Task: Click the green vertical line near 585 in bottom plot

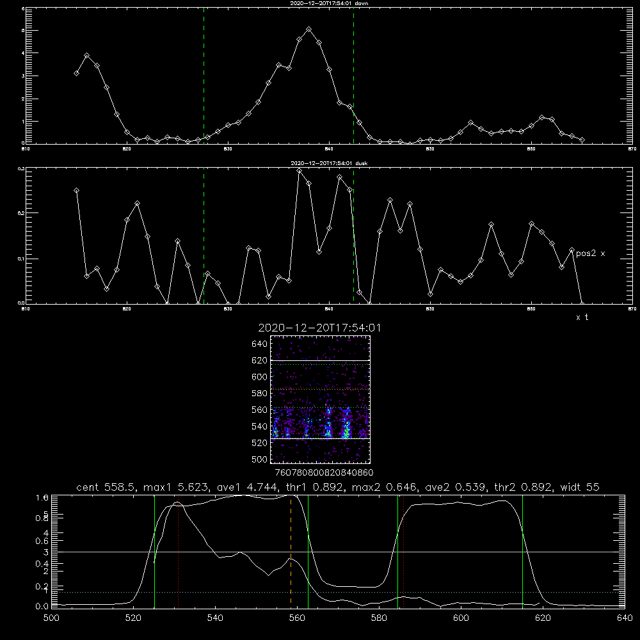Action: tap(397, 552)
